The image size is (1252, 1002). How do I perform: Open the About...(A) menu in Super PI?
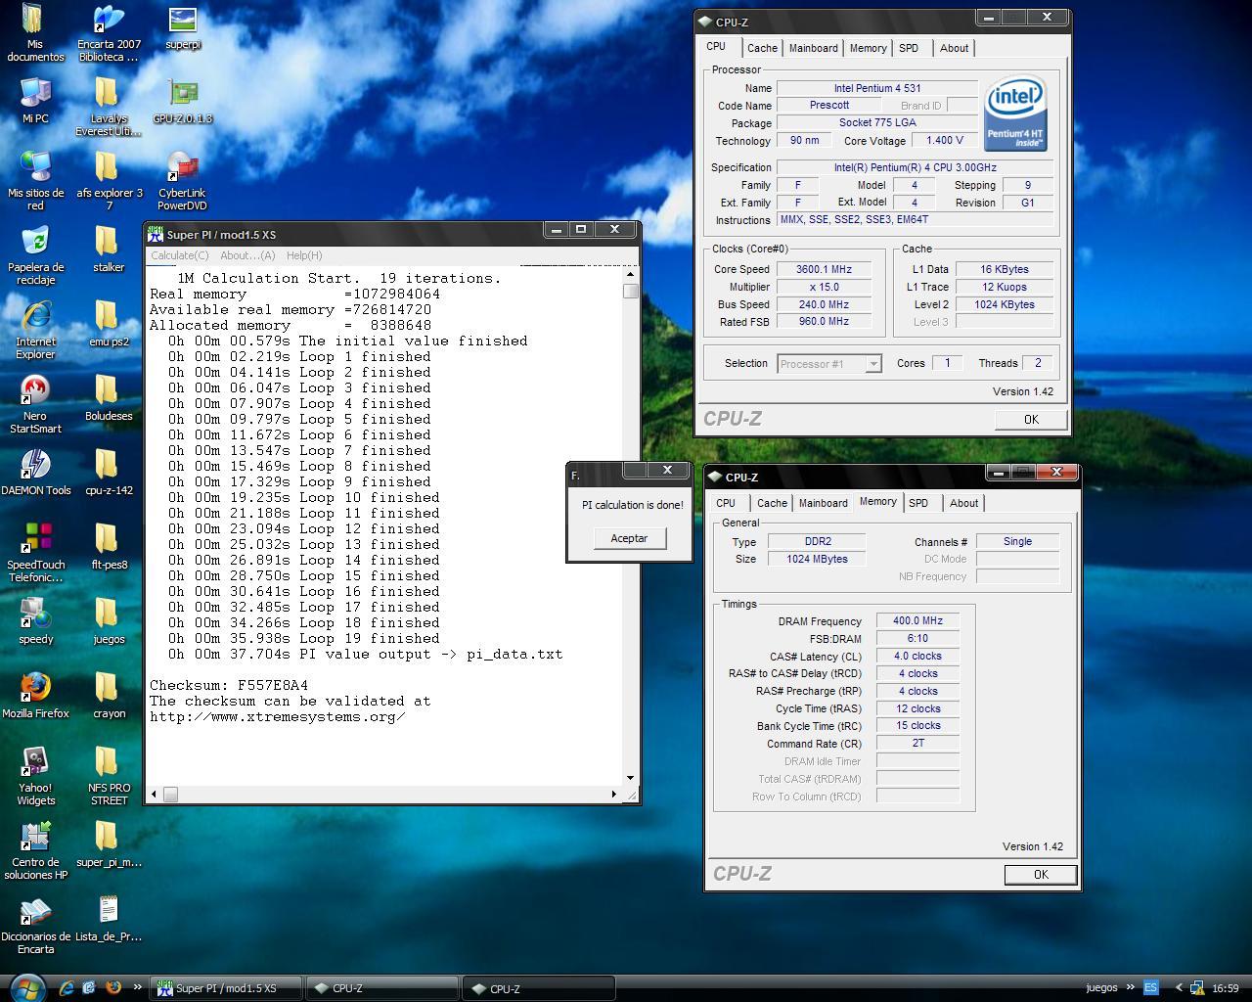click(247, 255)
